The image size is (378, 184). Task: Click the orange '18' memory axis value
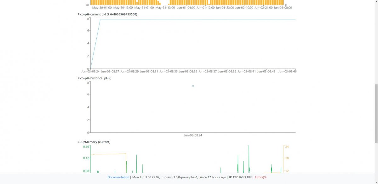[287, 158]
